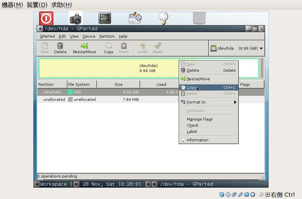The height and width of the screenshot is (199, 302).
Task: Click the unallocated gray color swatch
Action: click(70, 99)
